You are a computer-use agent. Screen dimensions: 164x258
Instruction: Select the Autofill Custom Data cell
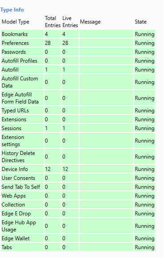[22, 82]
